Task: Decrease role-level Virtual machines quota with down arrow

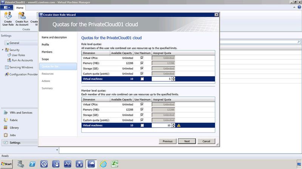Action: click(173, 80)
